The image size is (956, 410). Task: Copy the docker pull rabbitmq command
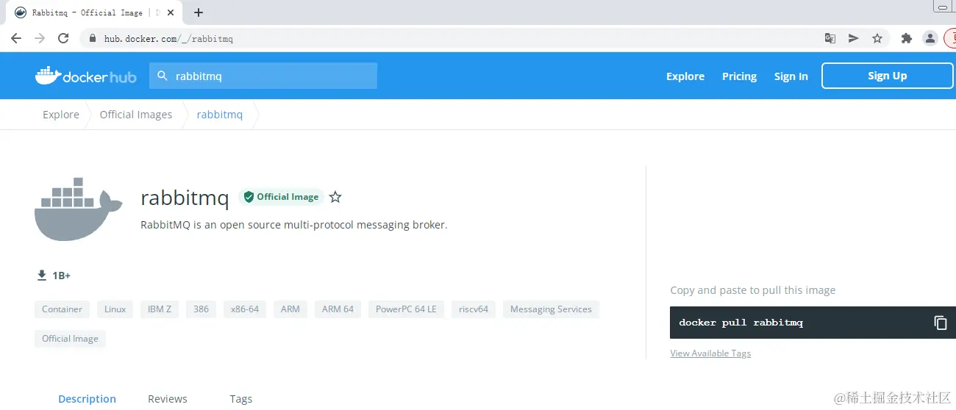940,323
